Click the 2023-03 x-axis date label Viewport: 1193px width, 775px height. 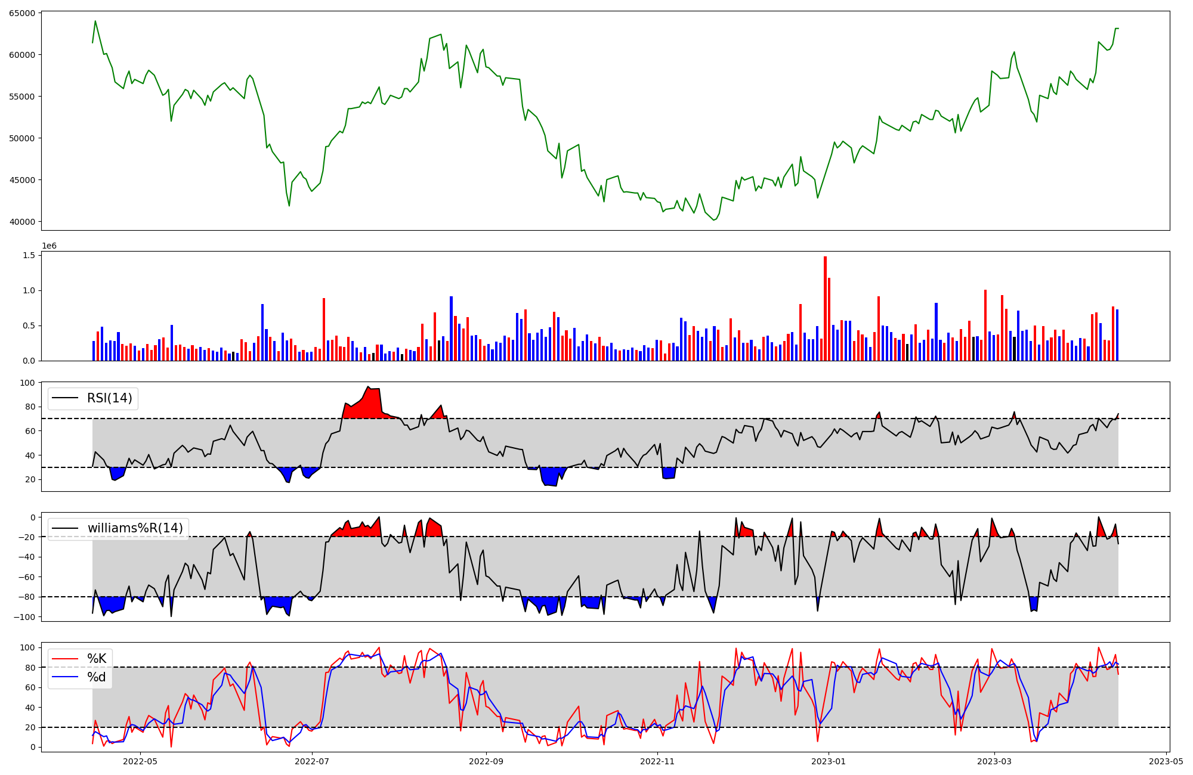point(994,761)
